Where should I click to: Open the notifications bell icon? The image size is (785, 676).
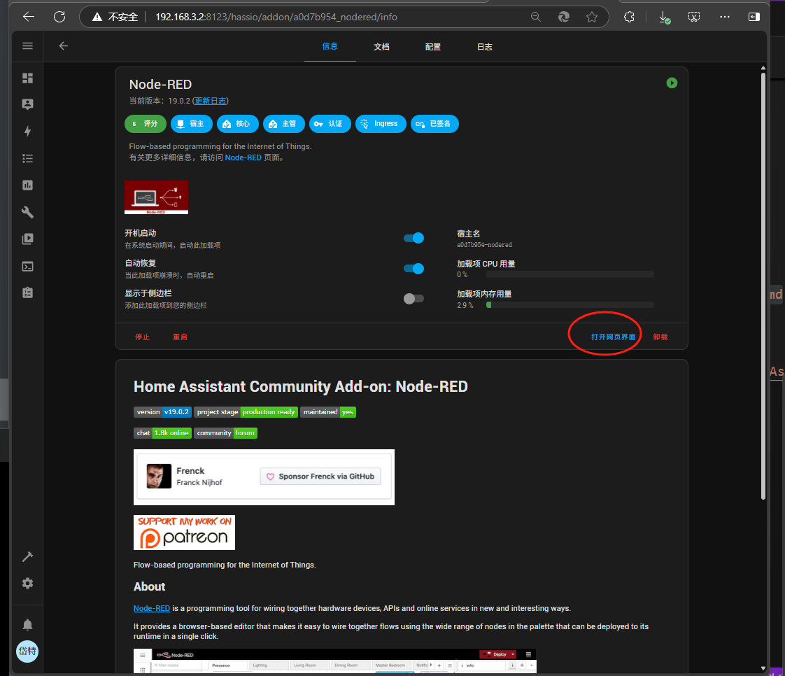(27, 624)
